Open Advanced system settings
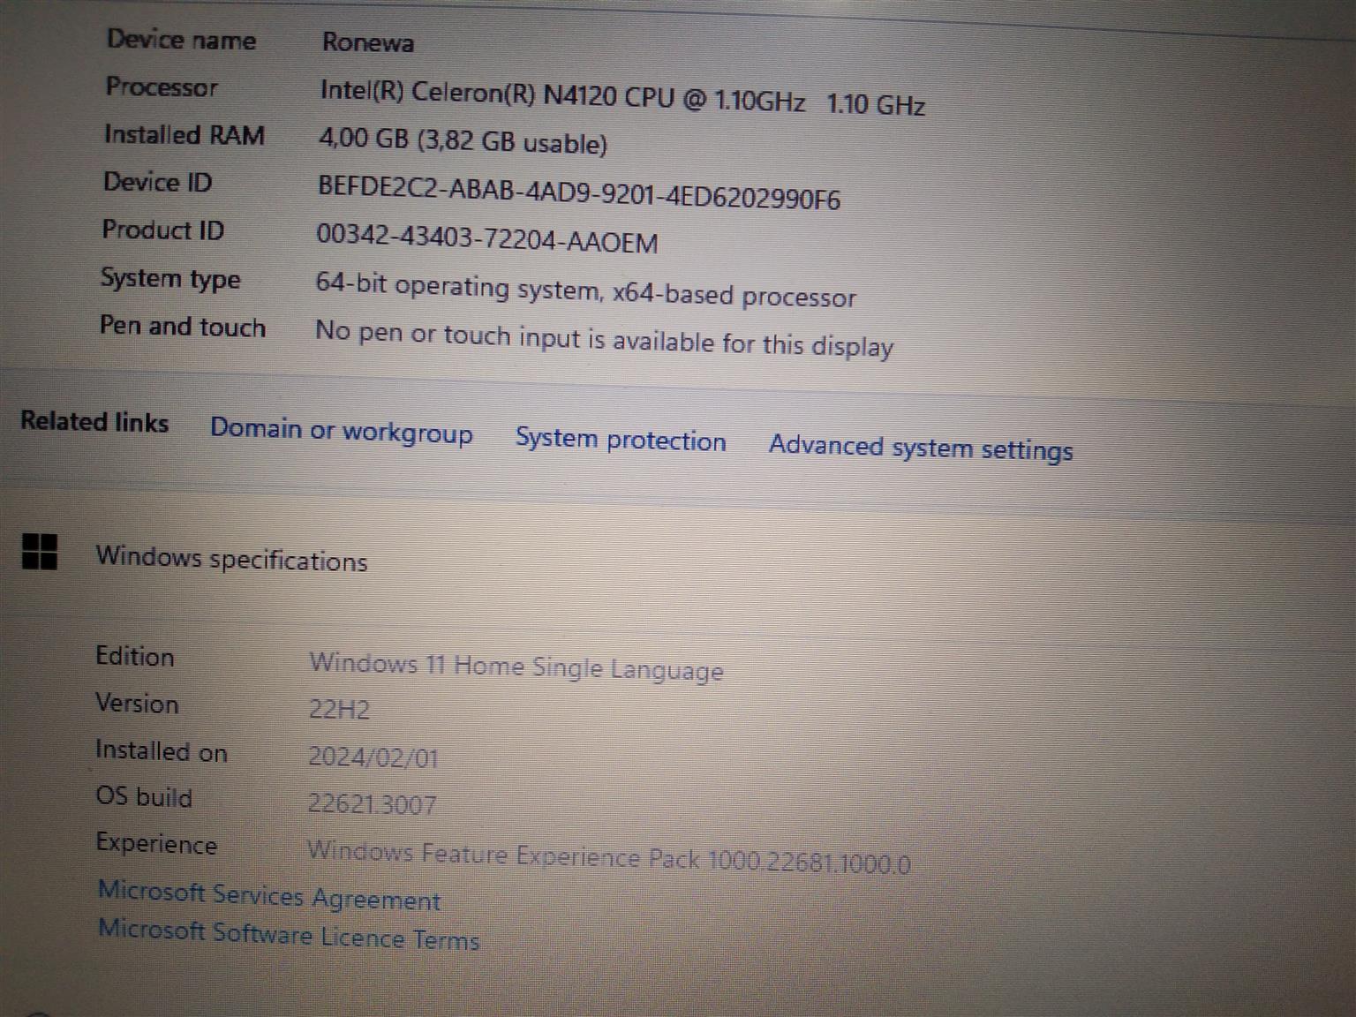 [920, 448]
